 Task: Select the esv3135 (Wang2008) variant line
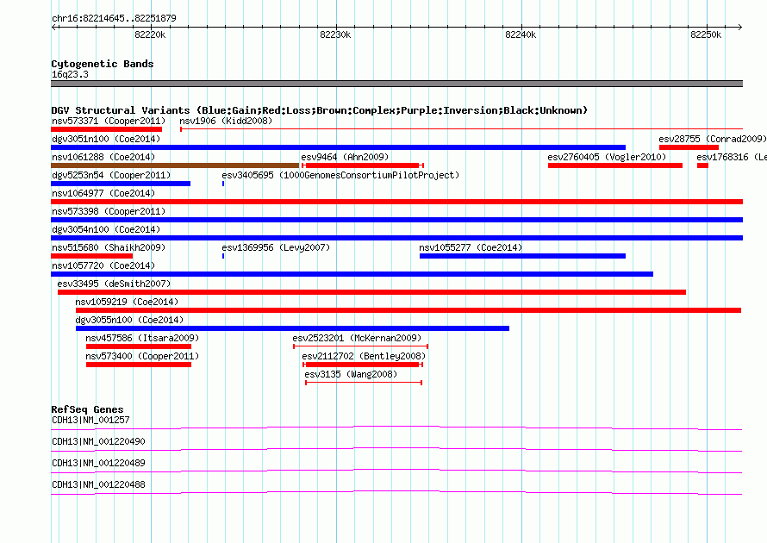(364, 383)
